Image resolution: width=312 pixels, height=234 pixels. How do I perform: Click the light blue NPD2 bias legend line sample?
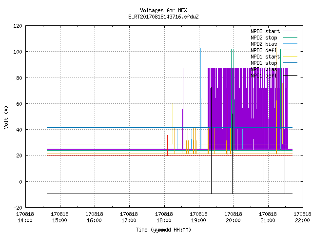click(290, 43)
